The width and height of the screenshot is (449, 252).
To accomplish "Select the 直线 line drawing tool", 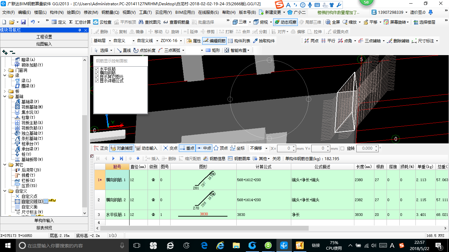I will pyautogui.click(x=123, y=50).
